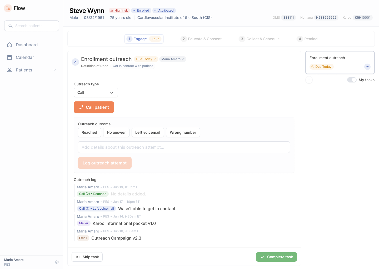Click the Search patients field
Image resolution: width=379 pixels, height=269 pixels.
coord(32,26)
